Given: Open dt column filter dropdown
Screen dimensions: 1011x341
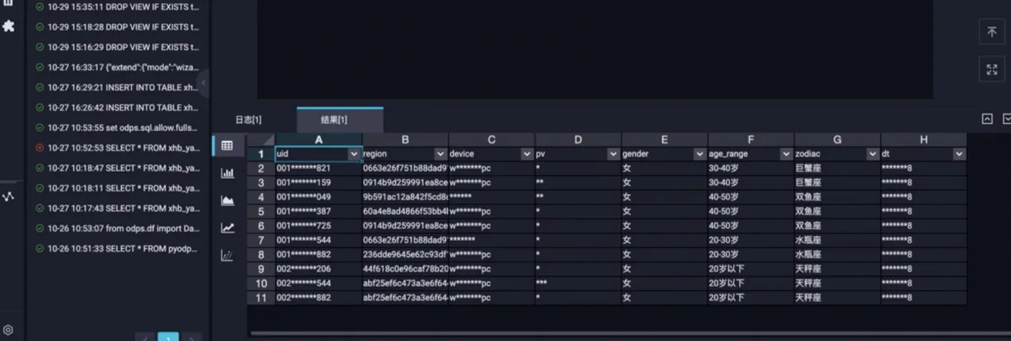Looking at the screenshot, I should pyautogui.click(x=958, y=154).
